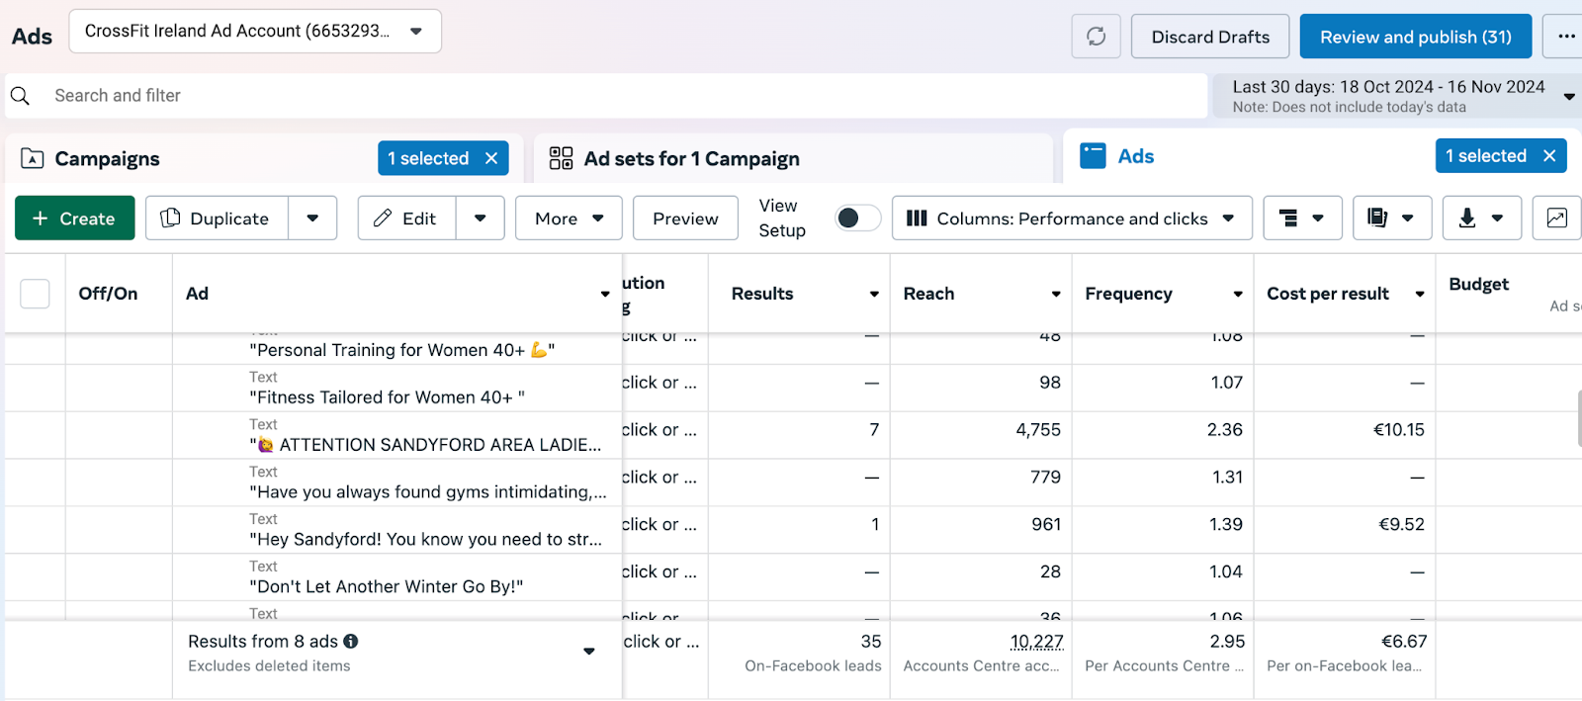Click the Duplicate button
The height and width of the screenshot is (701, 1582).
coord(218,219)
